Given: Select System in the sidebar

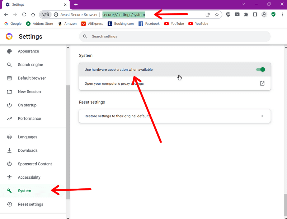Looking at the screenshot, I should (x=24, y=191).
